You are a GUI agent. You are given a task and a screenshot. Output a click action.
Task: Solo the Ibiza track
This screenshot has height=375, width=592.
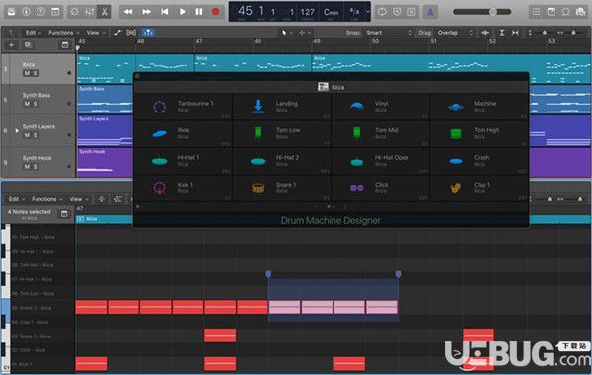click(35, 73)
